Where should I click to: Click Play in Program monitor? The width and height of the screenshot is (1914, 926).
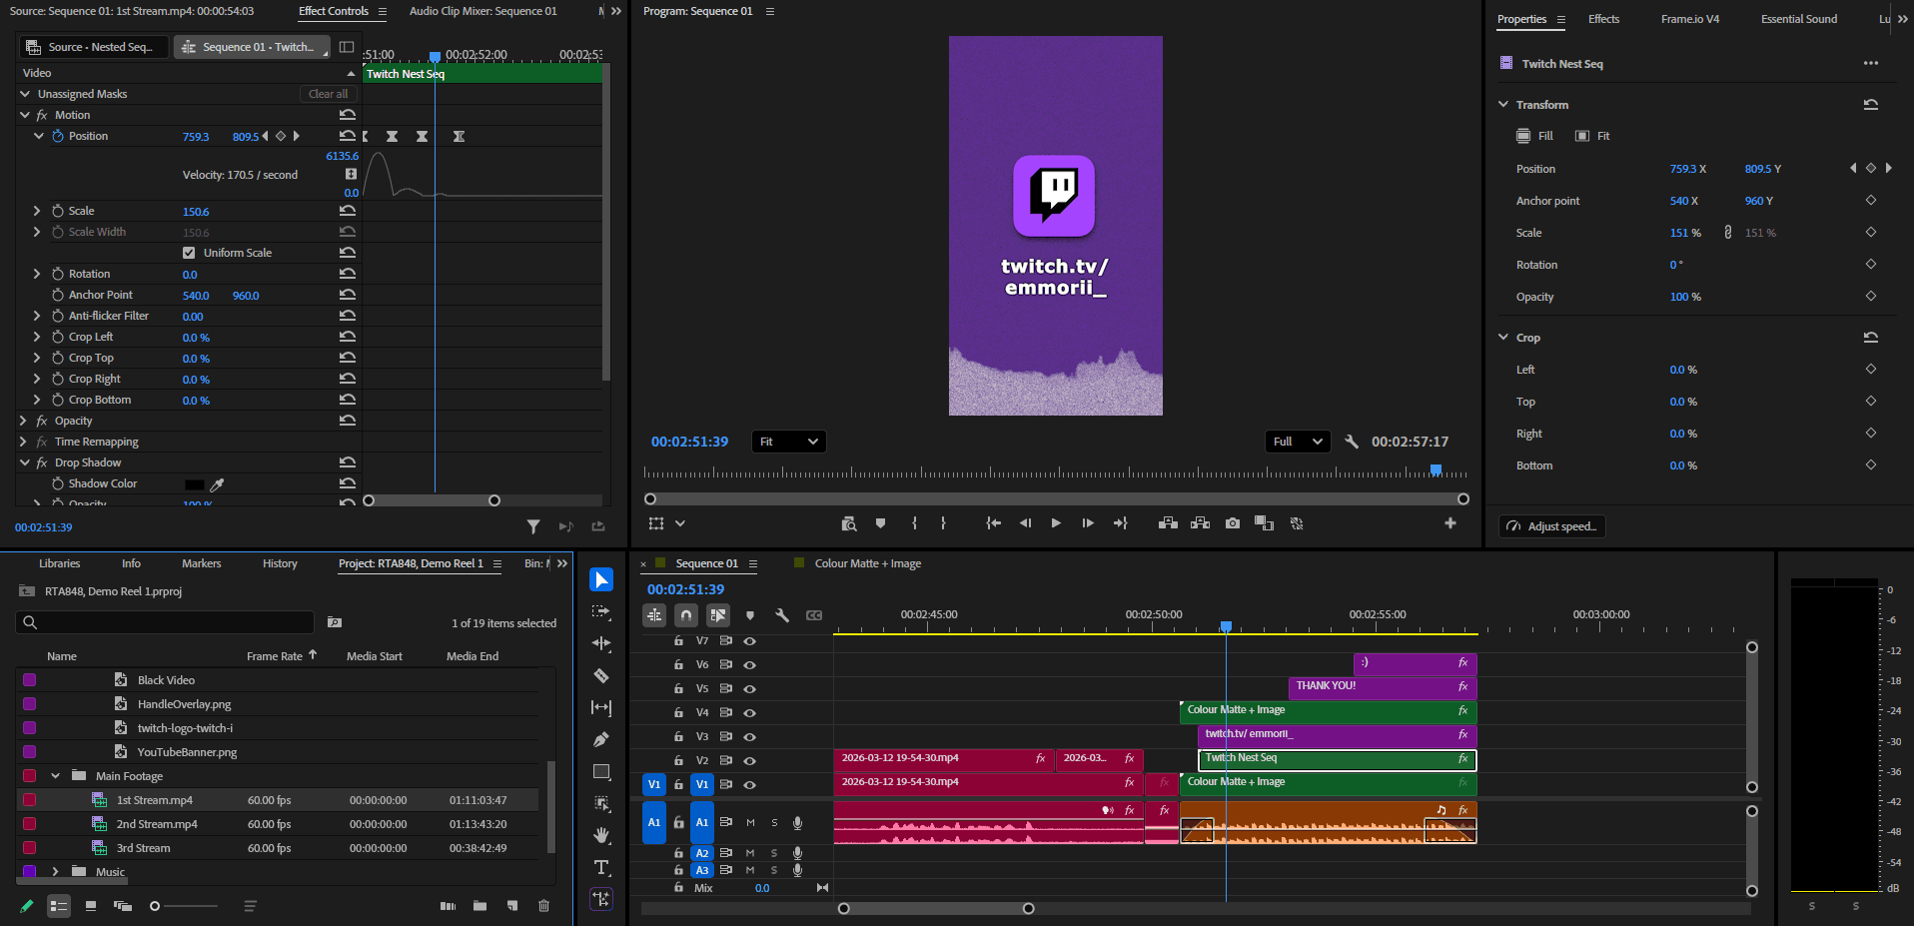point(1056,523)
